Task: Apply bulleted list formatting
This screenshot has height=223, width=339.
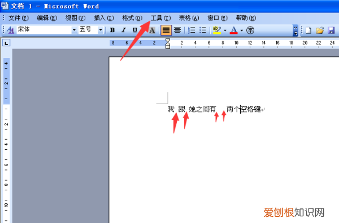Action: [x=203, y=30]
